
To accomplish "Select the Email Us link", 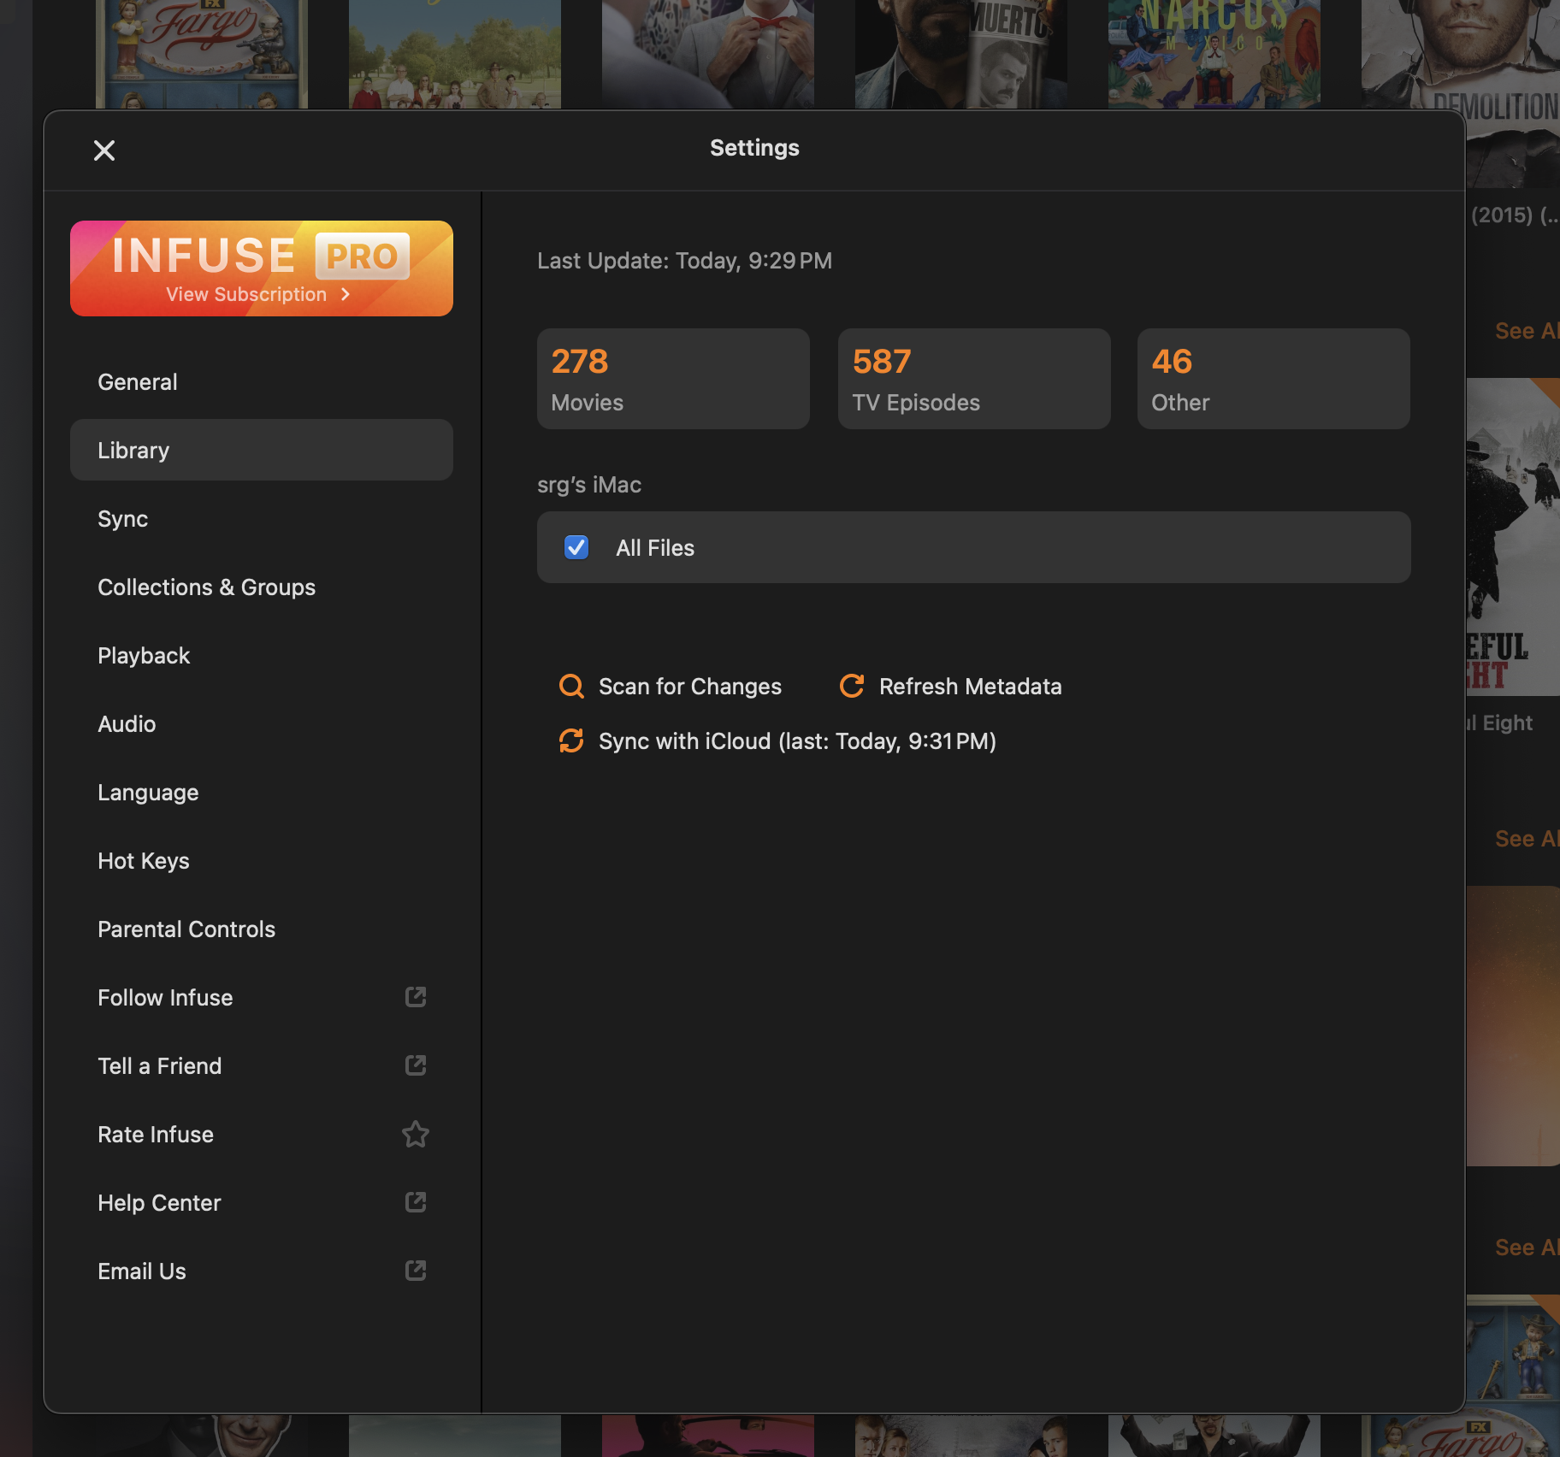I will pyautogui.click(x=262, y=1271).
